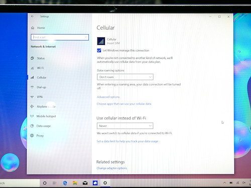Click the Airplane icon in sidebar

(32, 106)
